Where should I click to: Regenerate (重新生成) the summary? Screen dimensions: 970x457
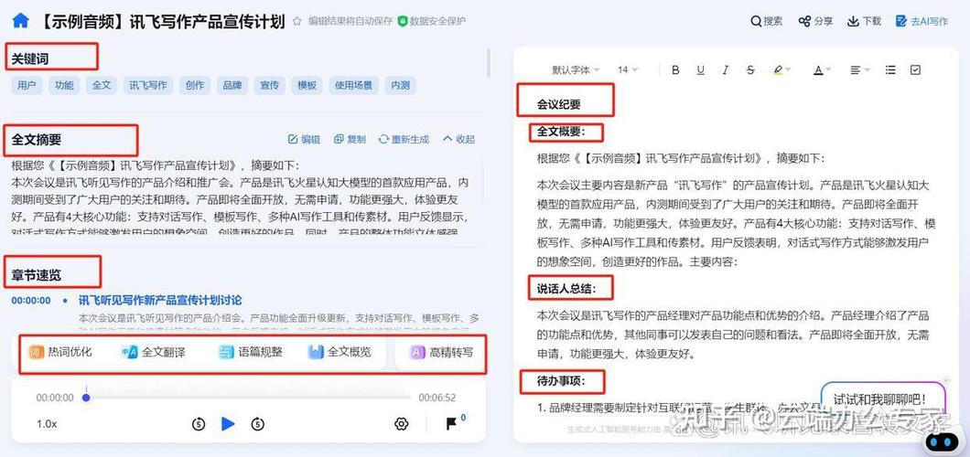(404, 140)
